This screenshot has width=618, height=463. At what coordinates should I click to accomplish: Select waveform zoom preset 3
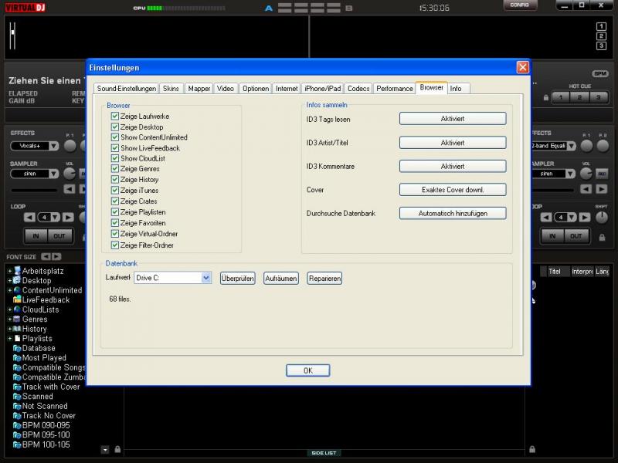(x=601, y=46)
